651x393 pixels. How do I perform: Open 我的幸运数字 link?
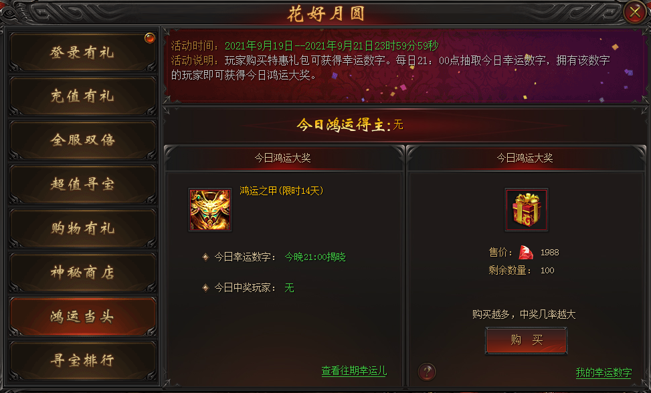point(603,372)
